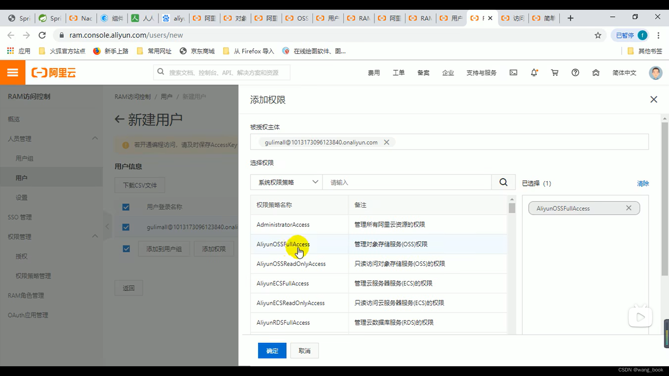Open the 系统权限策略 dropdown
The image size is (669, 376).
pyautogui.click(x=286, y=182)
